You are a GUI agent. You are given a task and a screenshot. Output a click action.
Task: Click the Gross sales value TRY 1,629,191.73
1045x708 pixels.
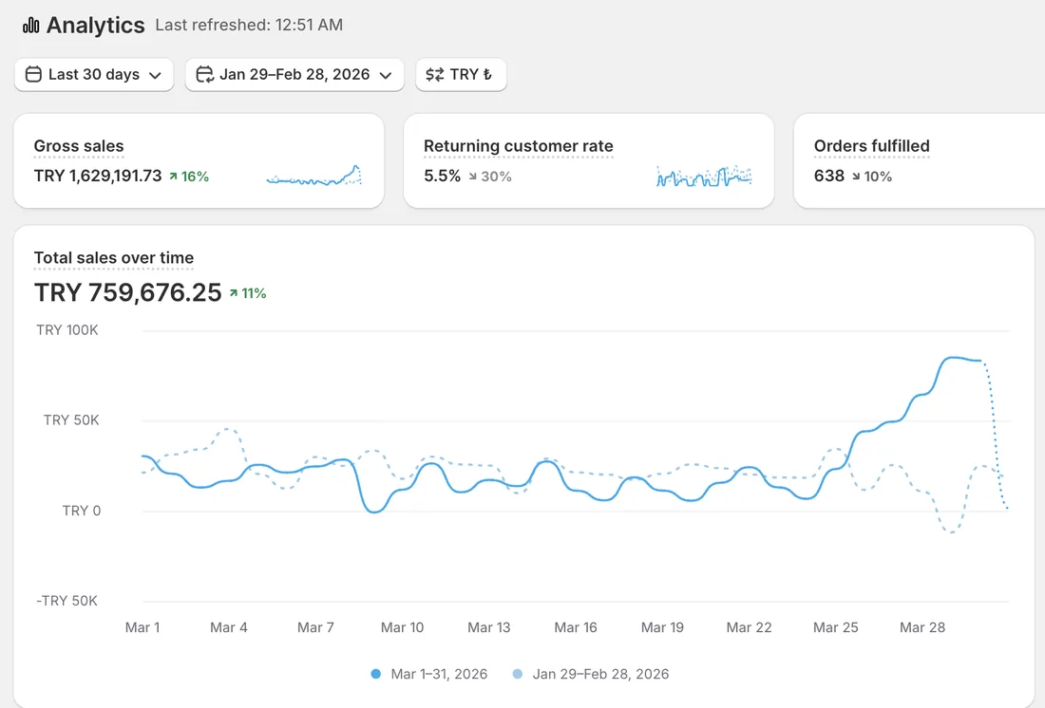pyautogui.click(x=98, y=176)
